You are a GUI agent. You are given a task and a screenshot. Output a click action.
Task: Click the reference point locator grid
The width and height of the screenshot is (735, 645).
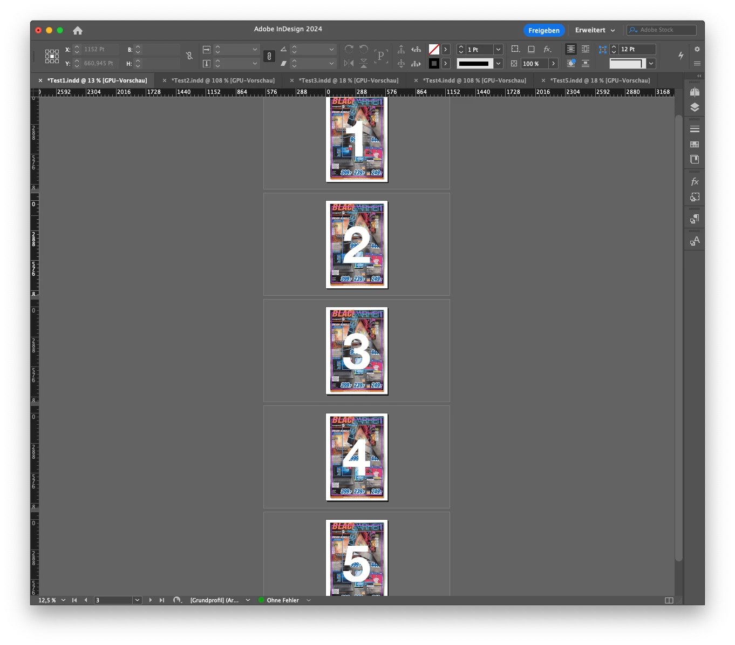click(52, 56)
